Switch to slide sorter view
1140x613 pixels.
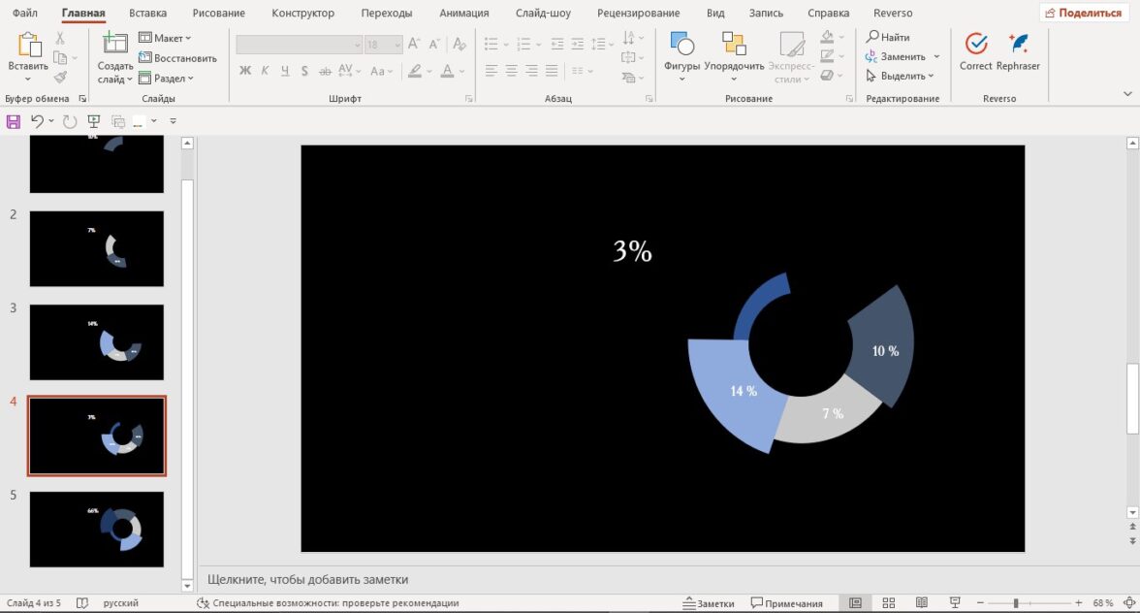click(889, 603)
